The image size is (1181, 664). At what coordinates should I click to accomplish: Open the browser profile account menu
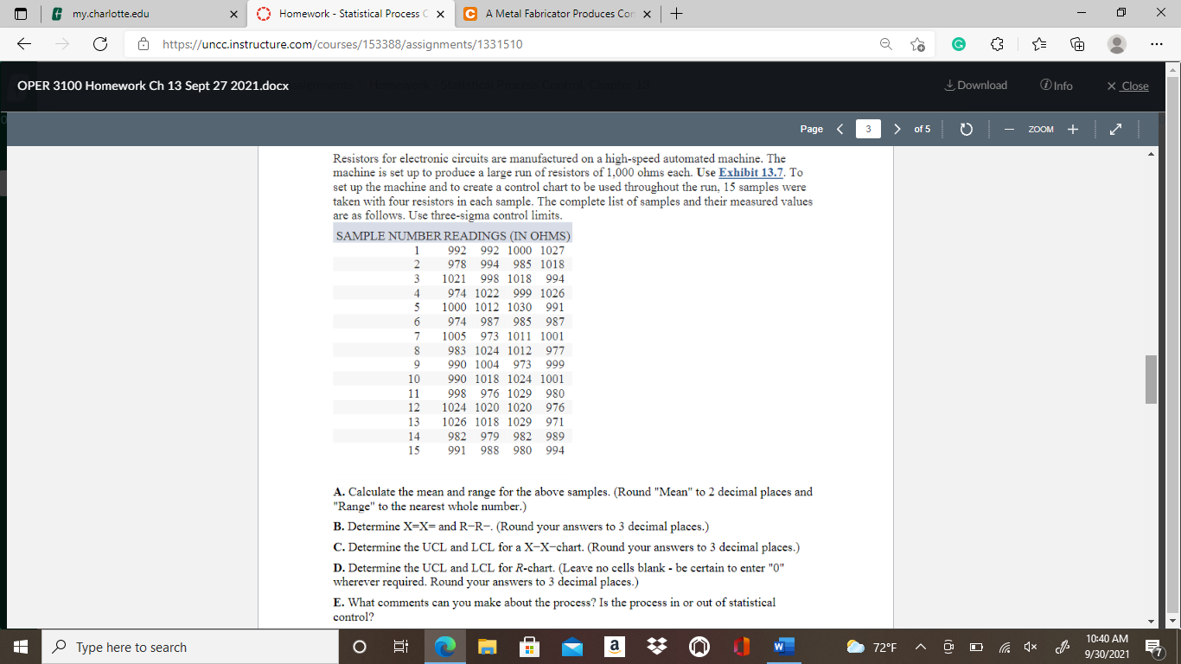pyautogui.click(x=1114, y=44)
